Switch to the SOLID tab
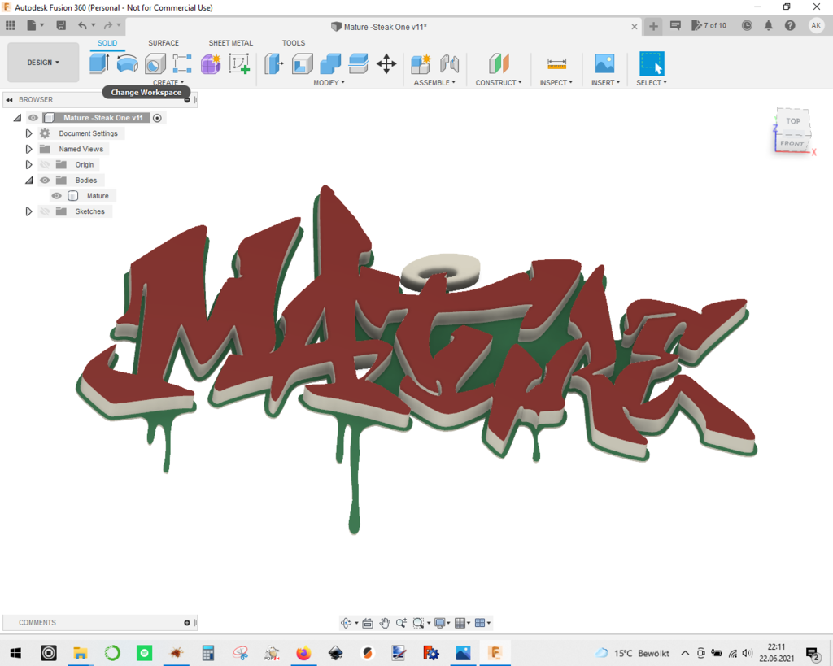Viewport: 833px width, 666px height. pos(107,43)
